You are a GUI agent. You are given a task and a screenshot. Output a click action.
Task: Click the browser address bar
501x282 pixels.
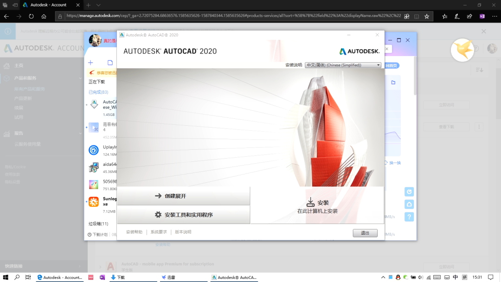click(233, 16)
